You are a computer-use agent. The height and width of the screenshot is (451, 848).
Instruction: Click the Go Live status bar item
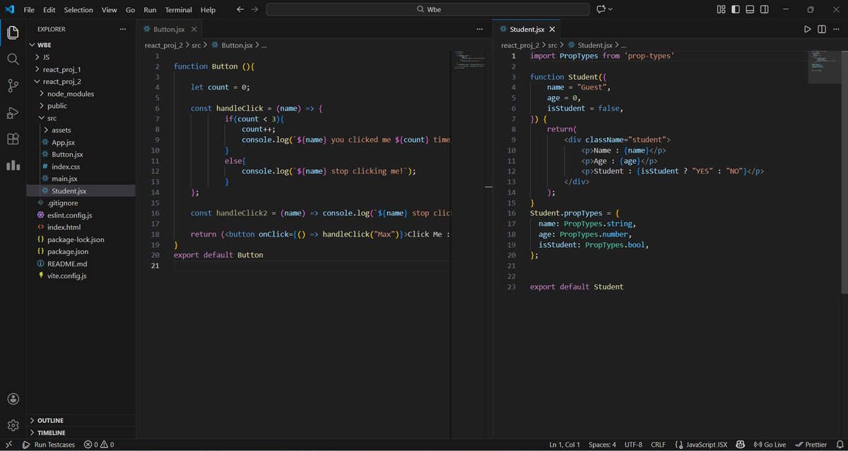(770, 445)
